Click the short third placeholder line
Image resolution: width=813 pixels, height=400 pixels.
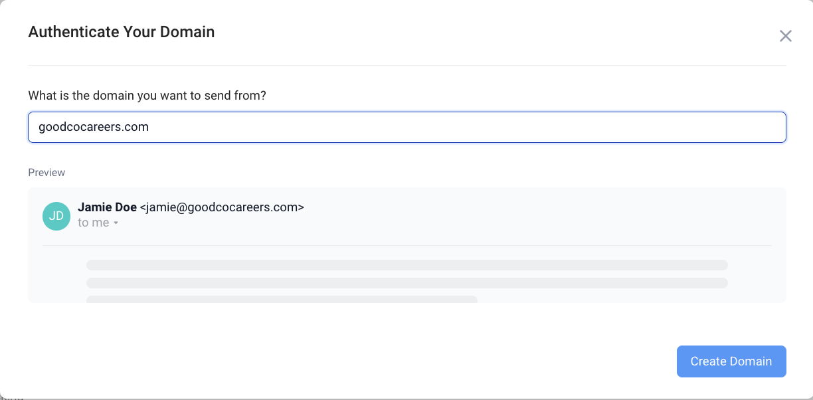282,299
